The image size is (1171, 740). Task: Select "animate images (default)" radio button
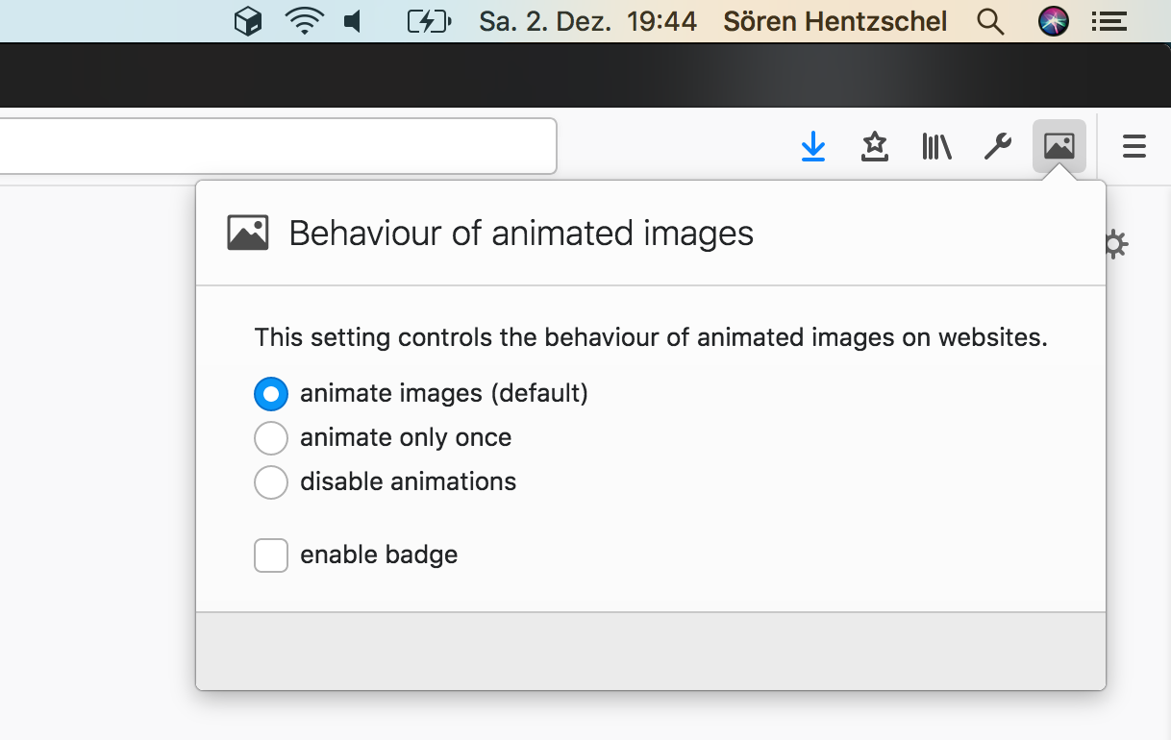271,393
